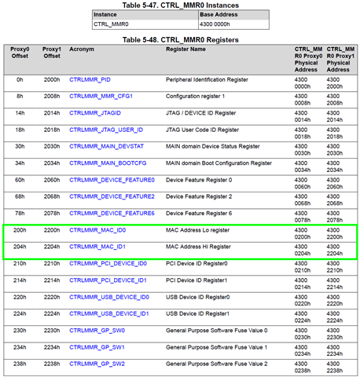Open the CTRLMMR_MAIN_DEVSTAT link
The height and width of the screenshot is (377, 360).
[x=106, y=146]
